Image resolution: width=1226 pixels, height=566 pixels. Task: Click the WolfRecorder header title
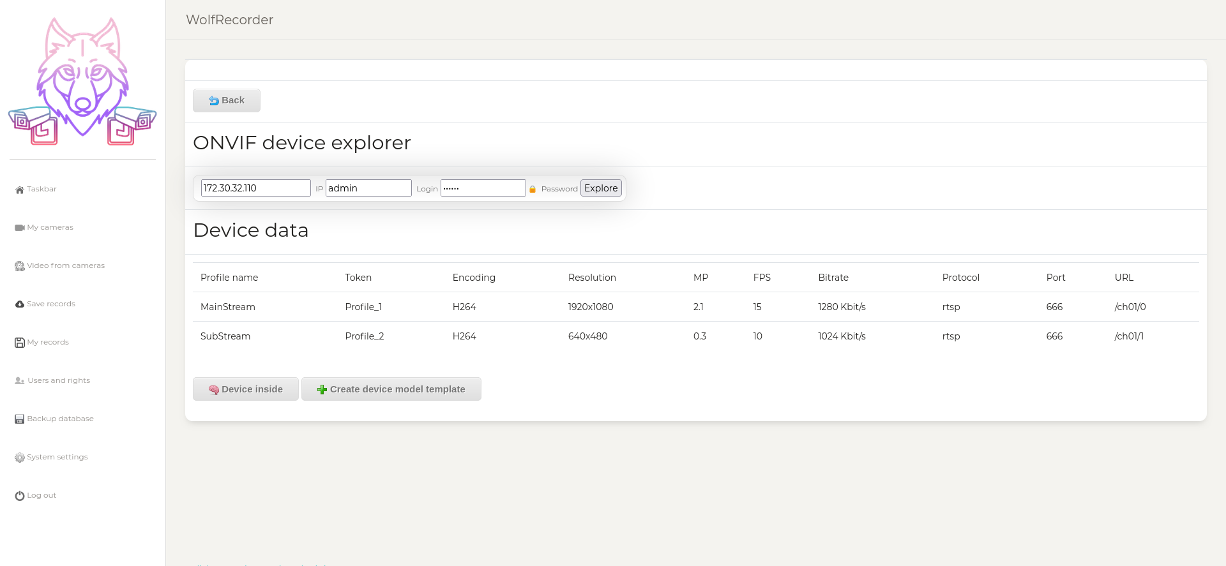[230, 20]
